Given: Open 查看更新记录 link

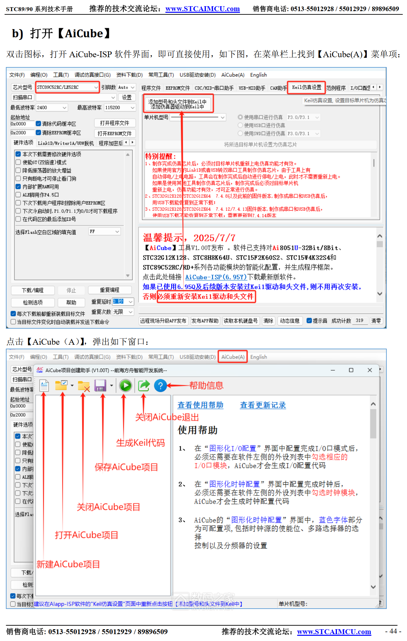Looking at the screenshot, I should point(263,405).
